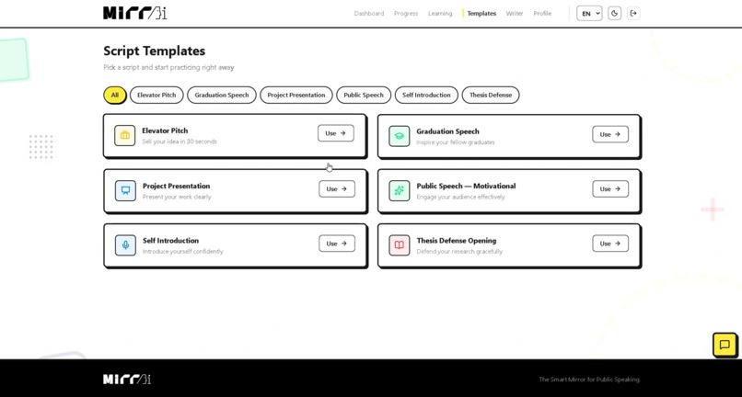
Task: Click 'Defend your research gracefully' text
Action: (x=459, y=252)
